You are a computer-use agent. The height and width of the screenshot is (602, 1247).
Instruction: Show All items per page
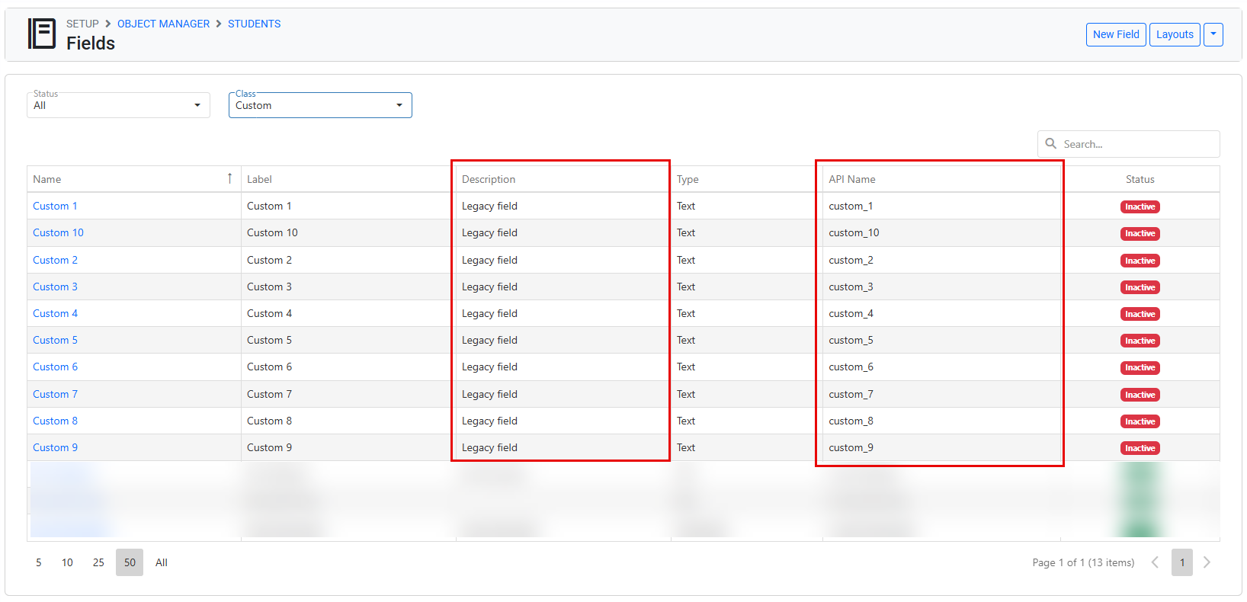tap(162, 562)
